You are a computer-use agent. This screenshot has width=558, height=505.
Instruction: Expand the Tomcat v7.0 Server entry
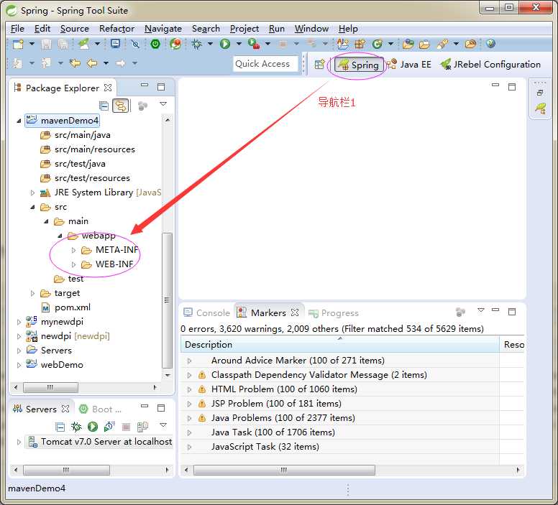point(19,442)
